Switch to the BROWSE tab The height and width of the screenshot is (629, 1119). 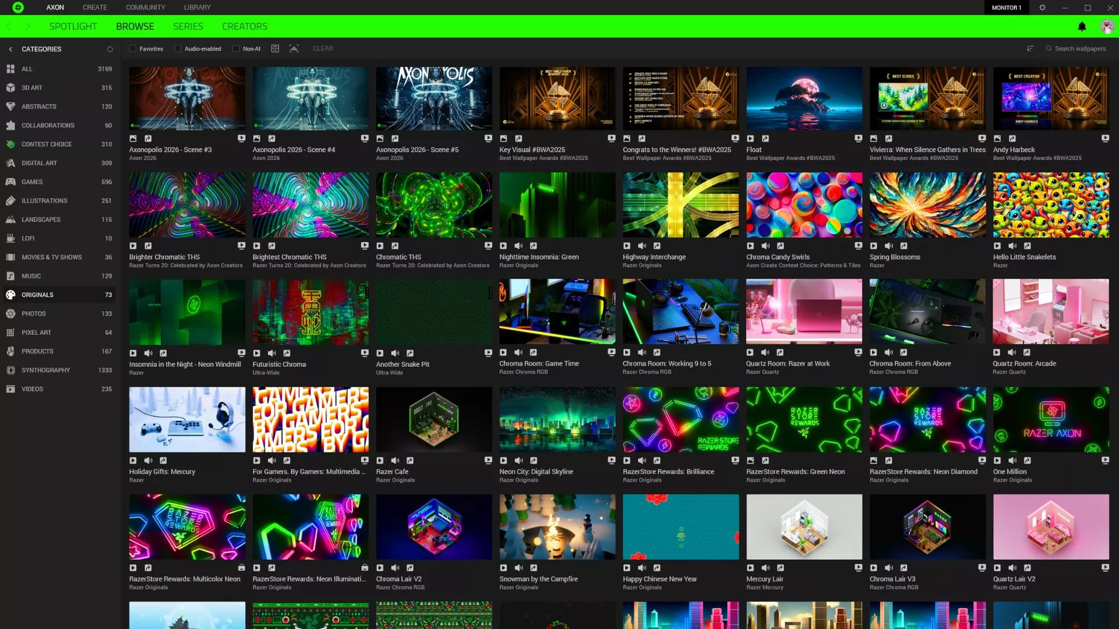pyautogui.click(x=135, y=26)
